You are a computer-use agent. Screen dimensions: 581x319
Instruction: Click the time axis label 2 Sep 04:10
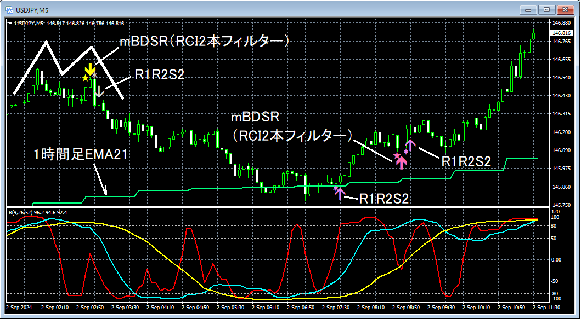tap(160, 307)
